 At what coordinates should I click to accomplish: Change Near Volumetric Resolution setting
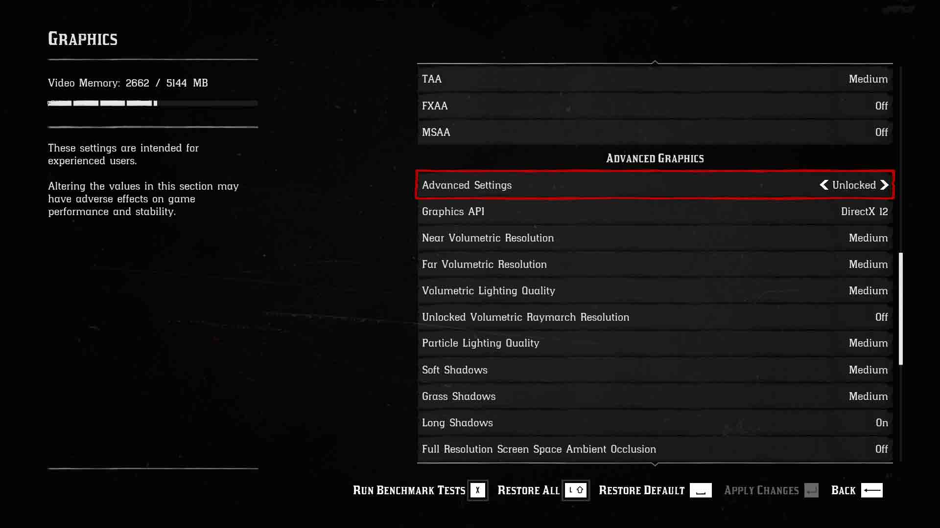point(655,237)
